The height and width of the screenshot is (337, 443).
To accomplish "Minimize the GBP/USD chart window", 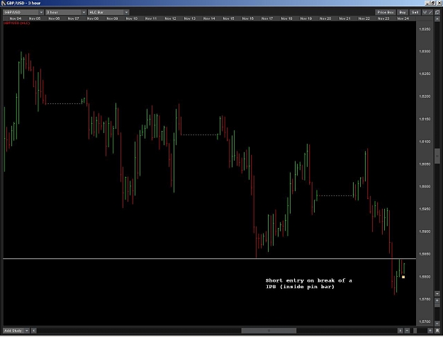I will click(x=427, y=3).
